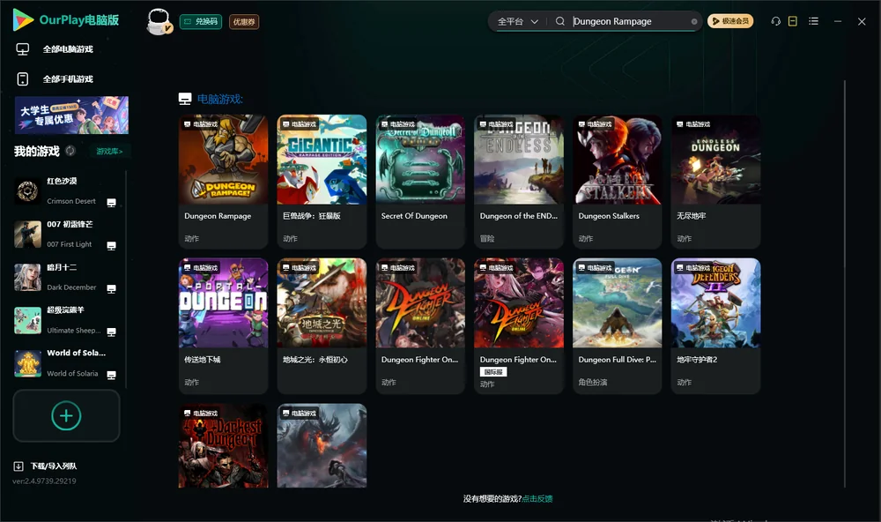Click the 国际服 label on Dungeon Fighter card
This screenshot has height=522, width=881.
point(493,372)
